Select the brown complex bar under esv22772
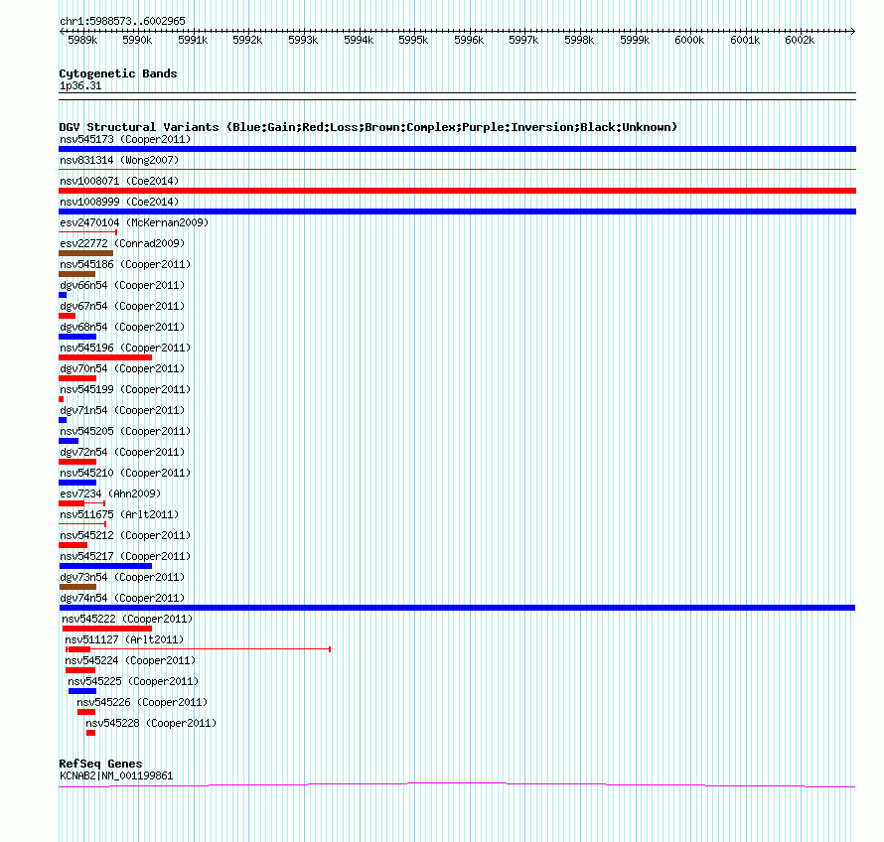 pyautogui.click(x=85, y=253)
